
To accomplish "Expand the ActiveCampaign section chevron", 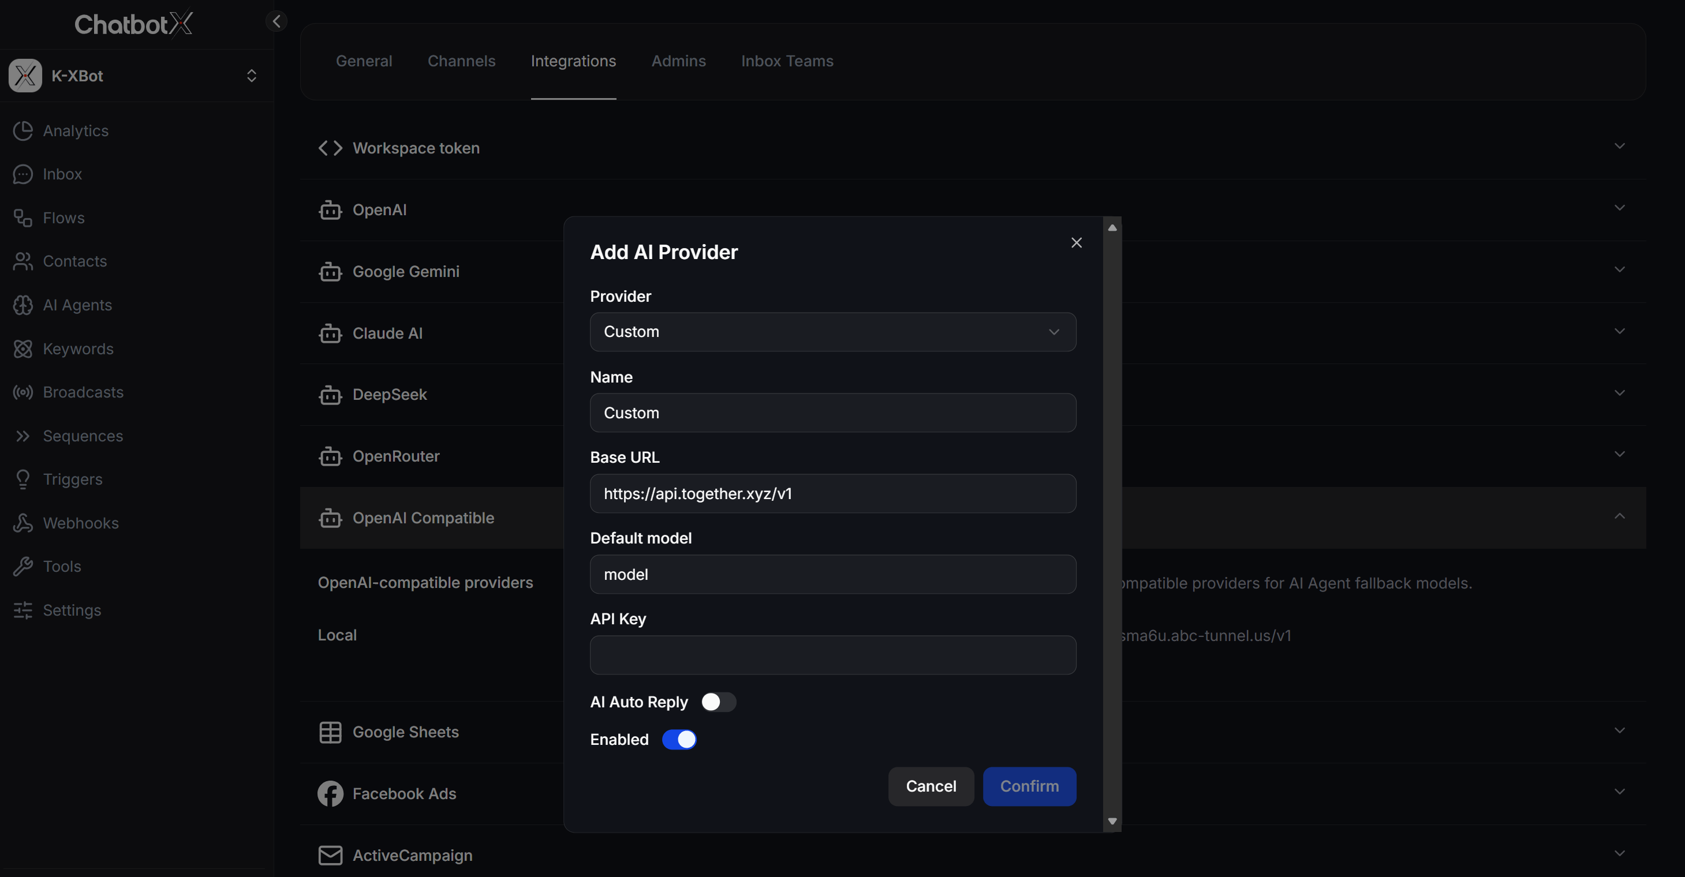I will point(1620,853).
